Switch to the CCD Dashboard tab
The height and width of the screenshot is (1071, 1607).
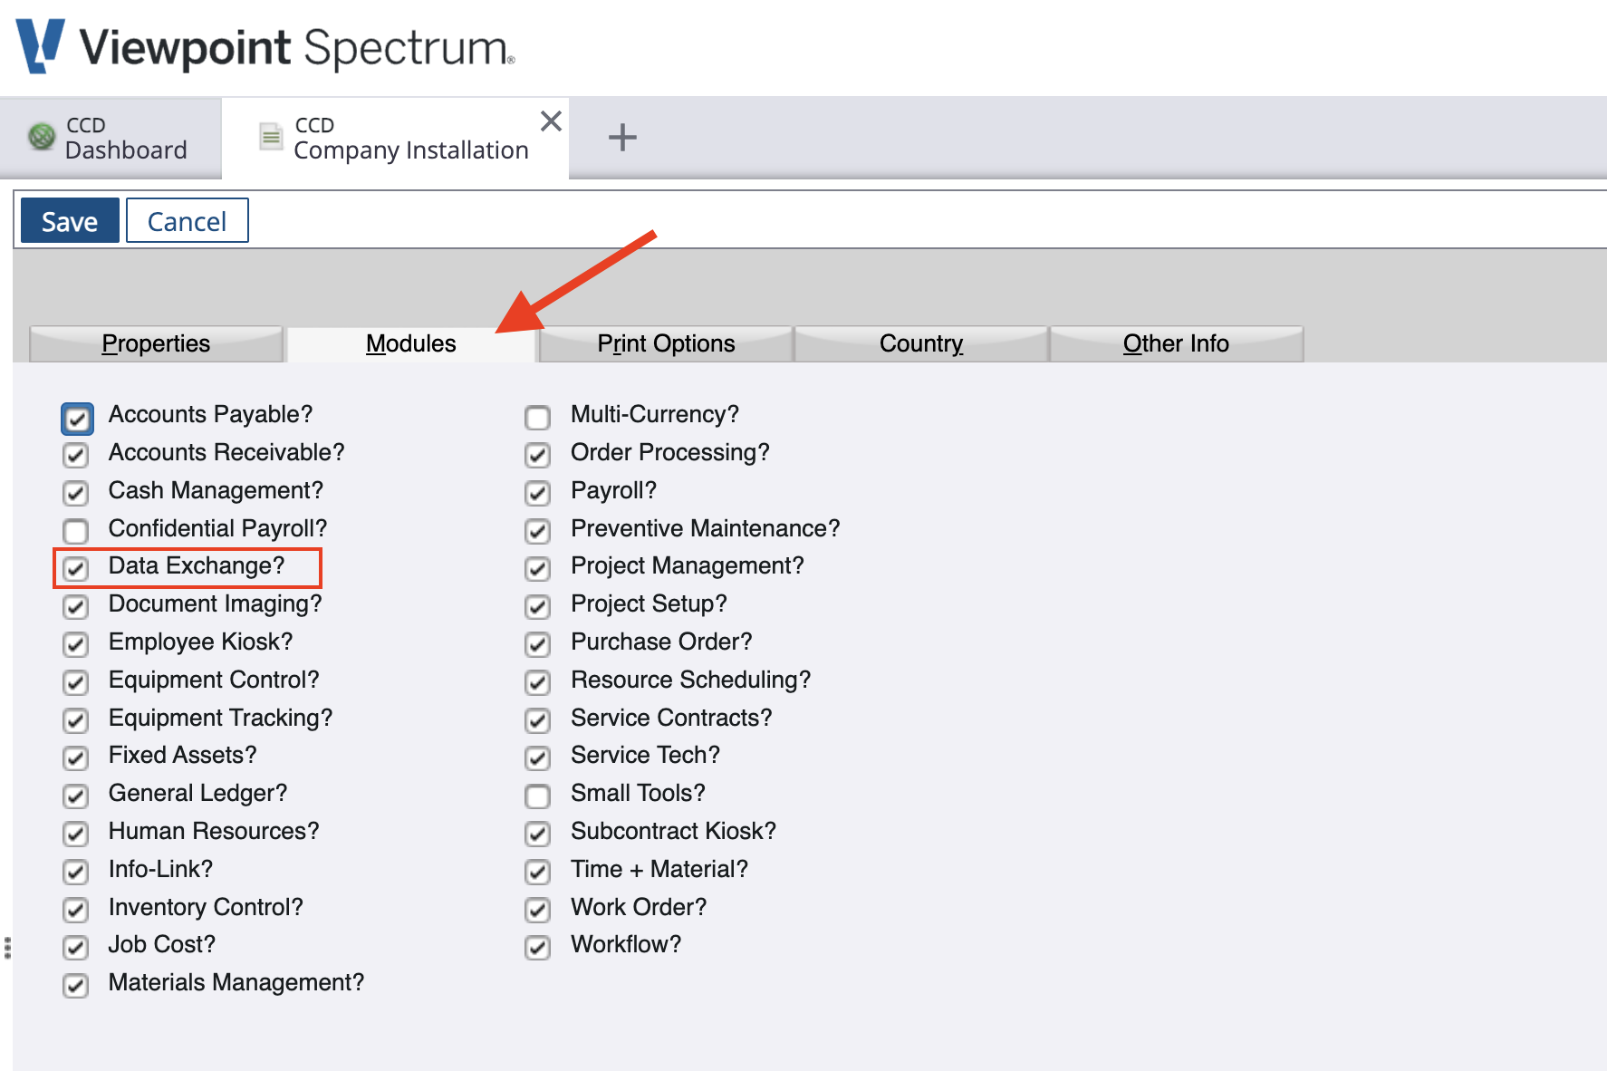pos(111,138)
